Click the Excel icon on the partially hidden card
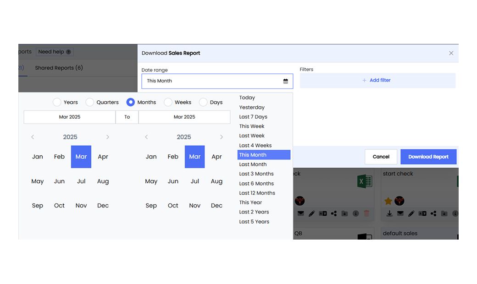This screenshot has width=477, height=284. 365,181
